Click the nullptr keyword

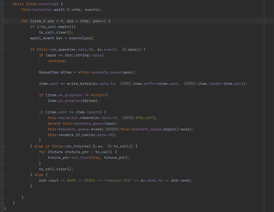tap(98, 95)
